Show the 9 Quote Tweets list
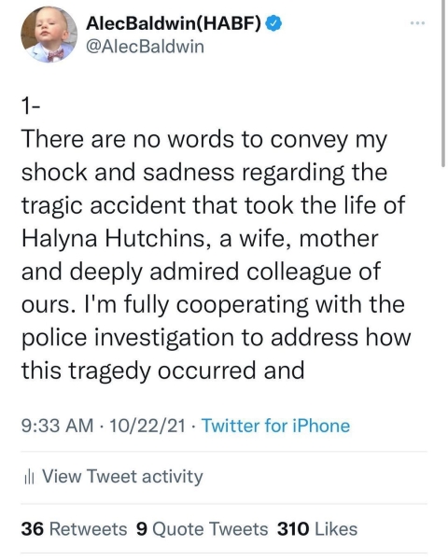The image size is (448, 560). 203,529
